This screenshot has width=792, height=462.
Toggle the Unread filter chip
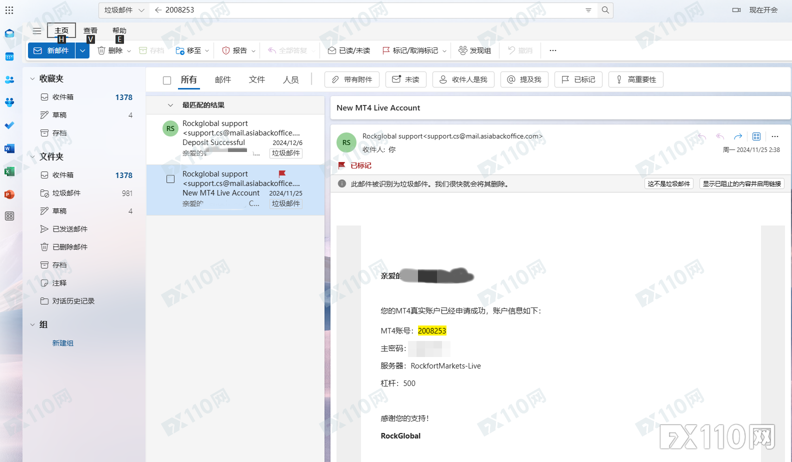coord(406,79)
